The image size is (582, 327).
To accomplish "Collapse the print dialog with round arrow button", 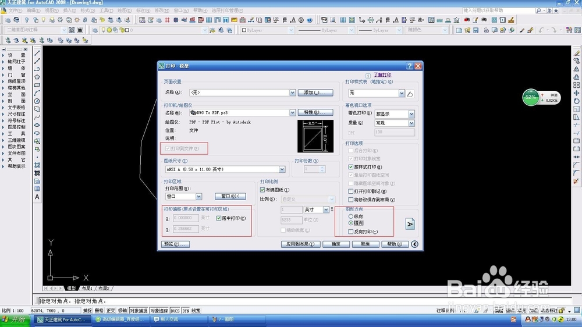I will (414, 244).
